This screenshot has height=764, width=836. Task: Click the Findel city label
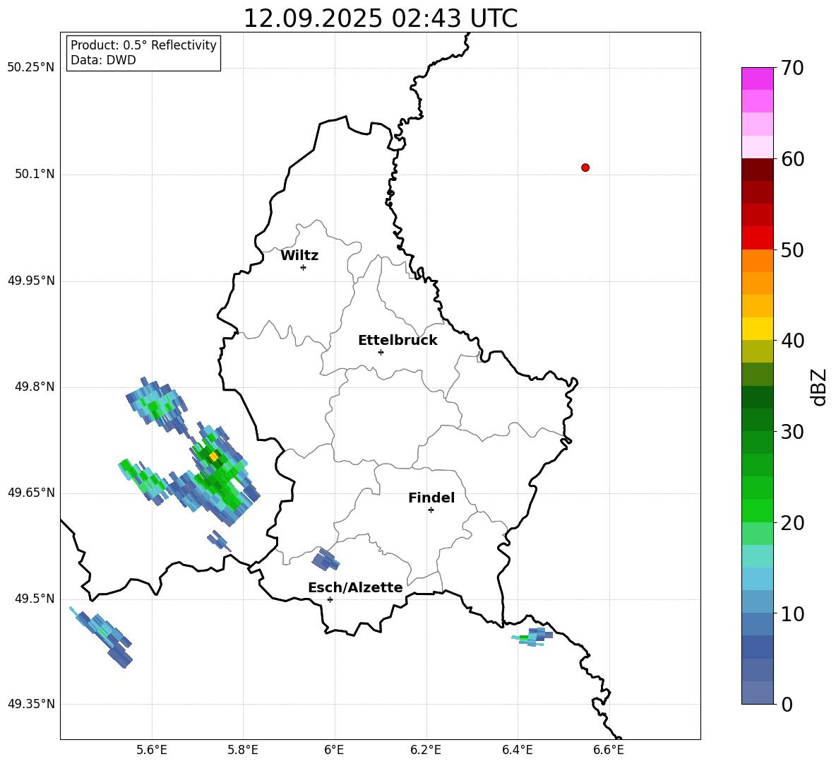click(431, 498)
